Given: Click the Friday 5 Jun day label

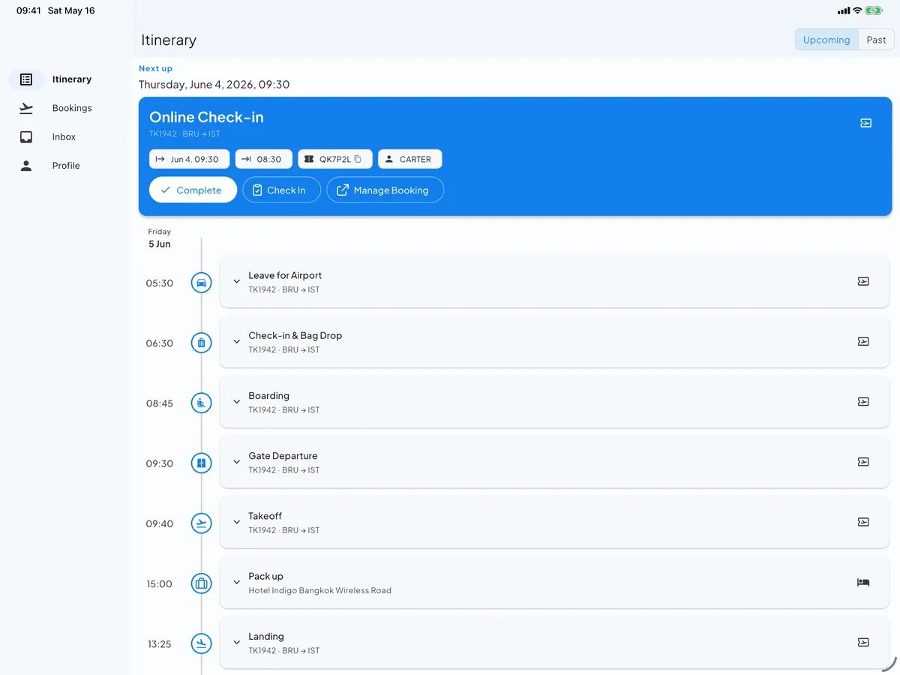Looking at the screenshot, I should click(160, 238).
